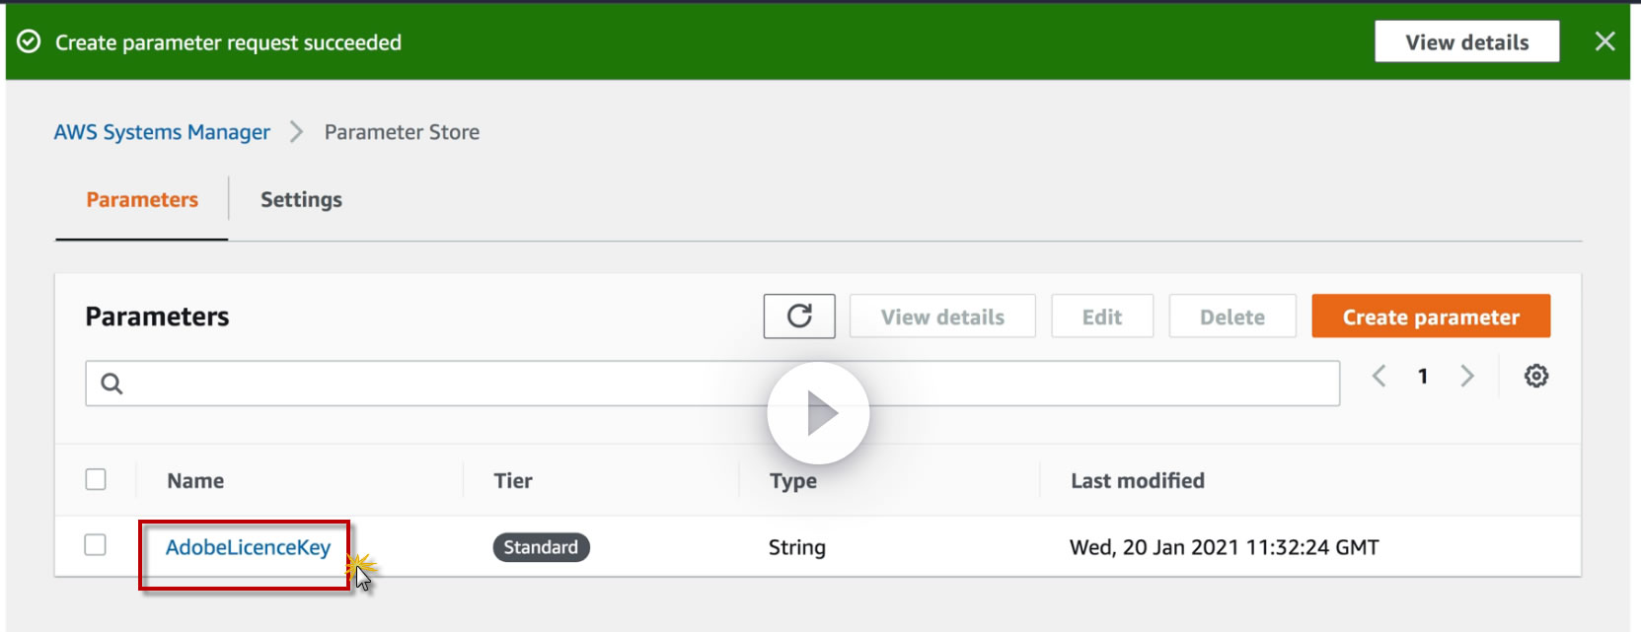Click the orange Create parameter button
1641x632 pixels.
tap(1430, 316)
